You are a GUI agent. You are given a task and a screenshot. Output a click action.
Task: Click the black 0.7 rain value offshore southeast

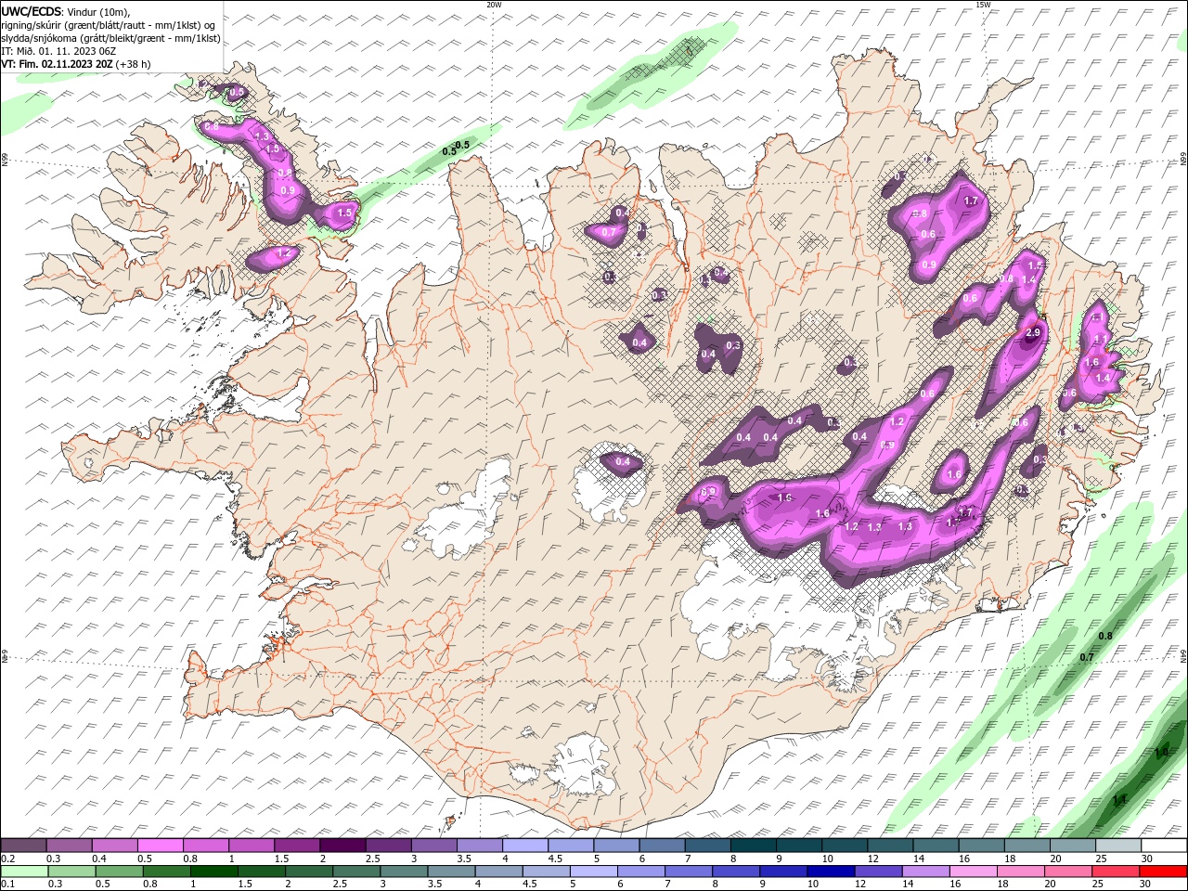pos(1088,657)
